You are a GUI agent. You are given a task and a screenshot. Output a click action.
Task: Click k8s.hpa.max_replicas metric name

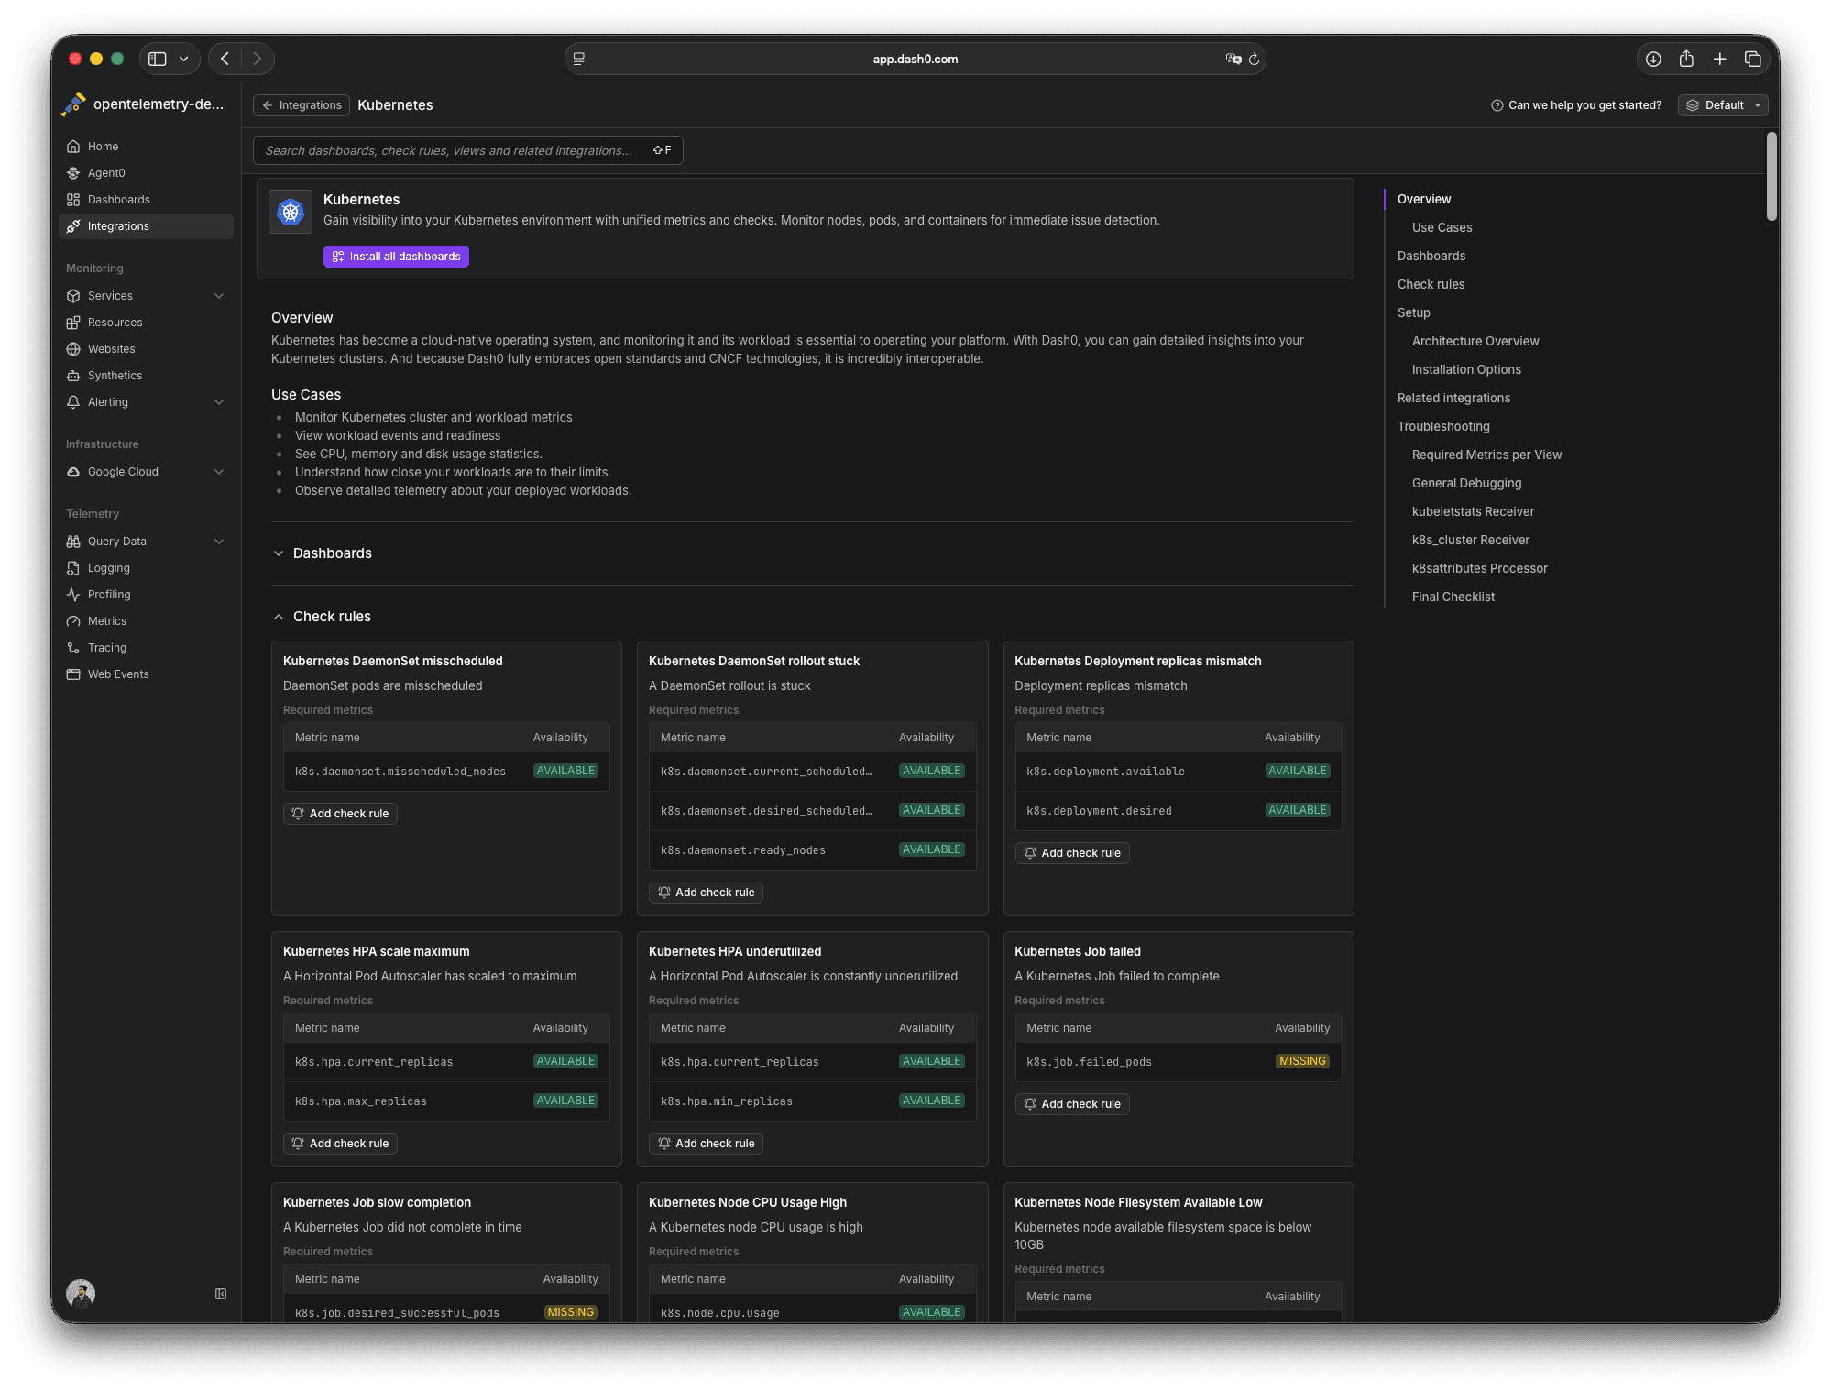click(361, 1101)
